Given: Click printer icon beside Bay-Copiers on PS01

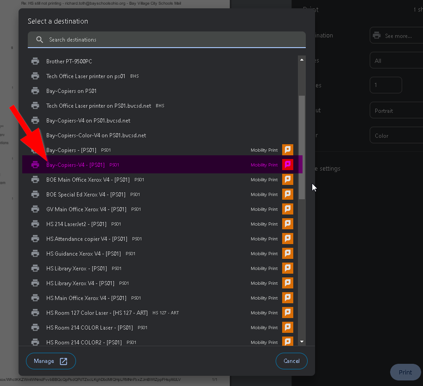Looking at the screenshot, I should (35, 91).
